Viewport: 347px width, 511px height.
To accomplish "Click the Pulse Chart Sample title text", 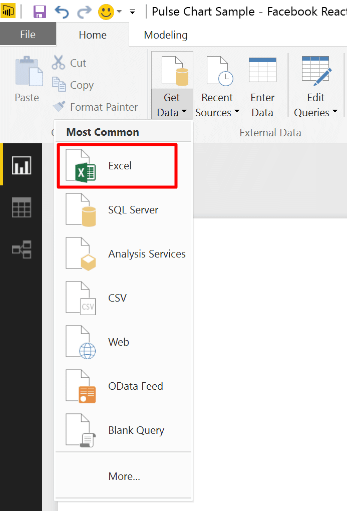I will (203, 12).
